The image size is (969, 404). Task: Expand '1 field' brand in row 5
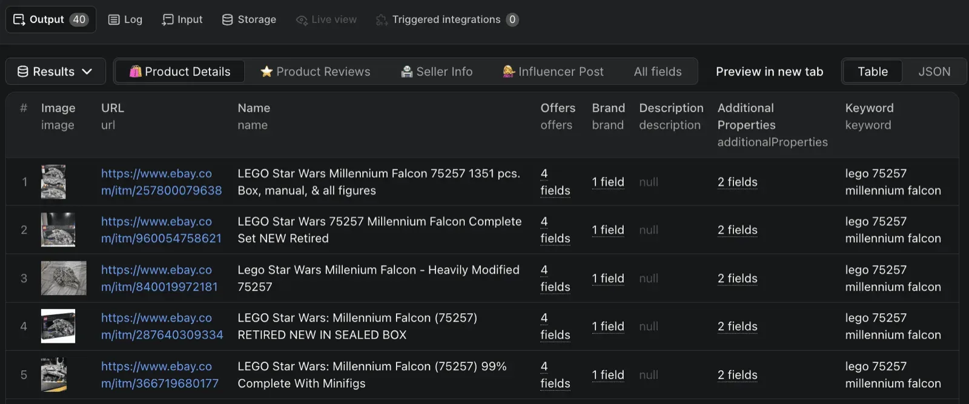point(608,374)
